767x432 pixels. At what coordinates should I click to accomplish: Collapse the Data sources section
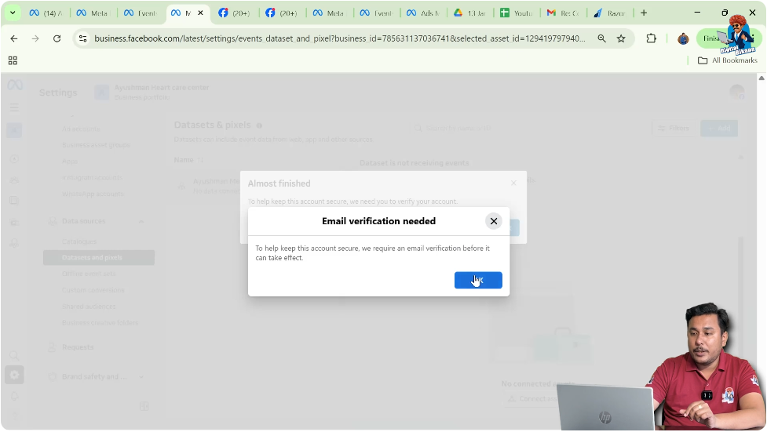coord(141,221)
